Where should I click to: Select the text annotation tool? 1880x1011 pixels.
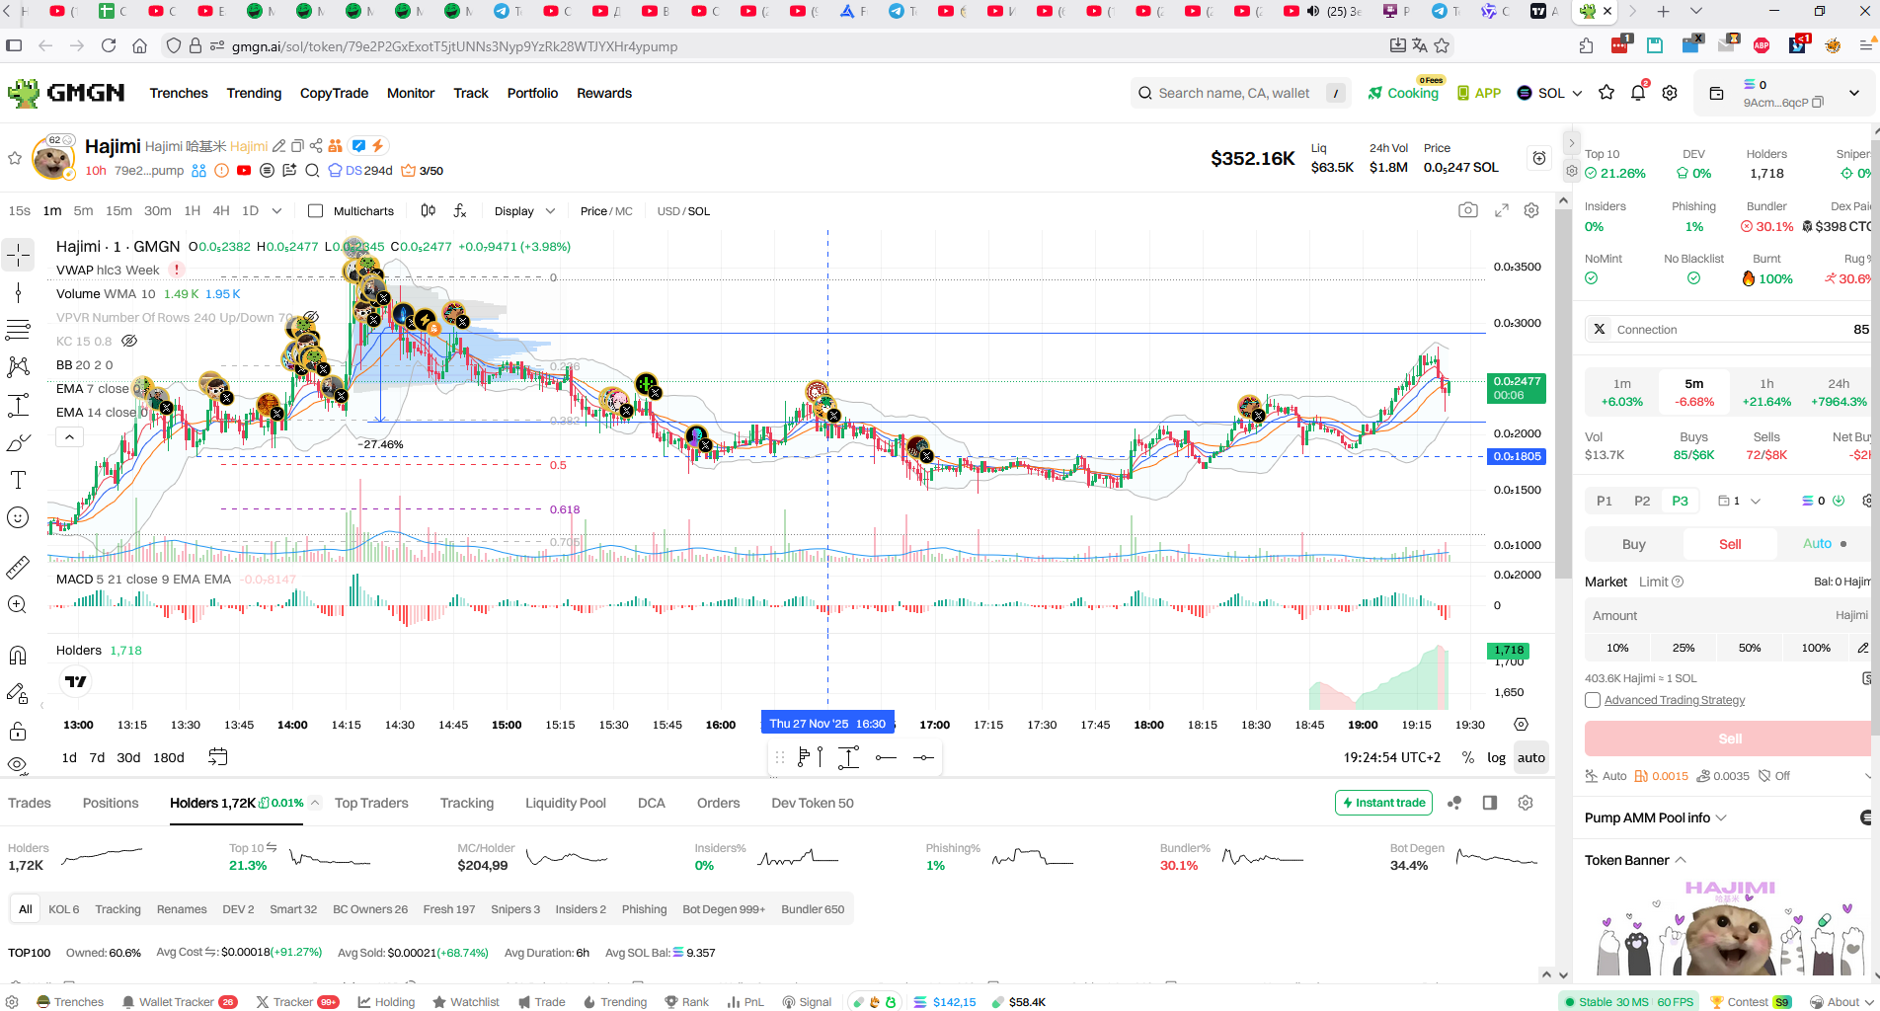[18, 480]
